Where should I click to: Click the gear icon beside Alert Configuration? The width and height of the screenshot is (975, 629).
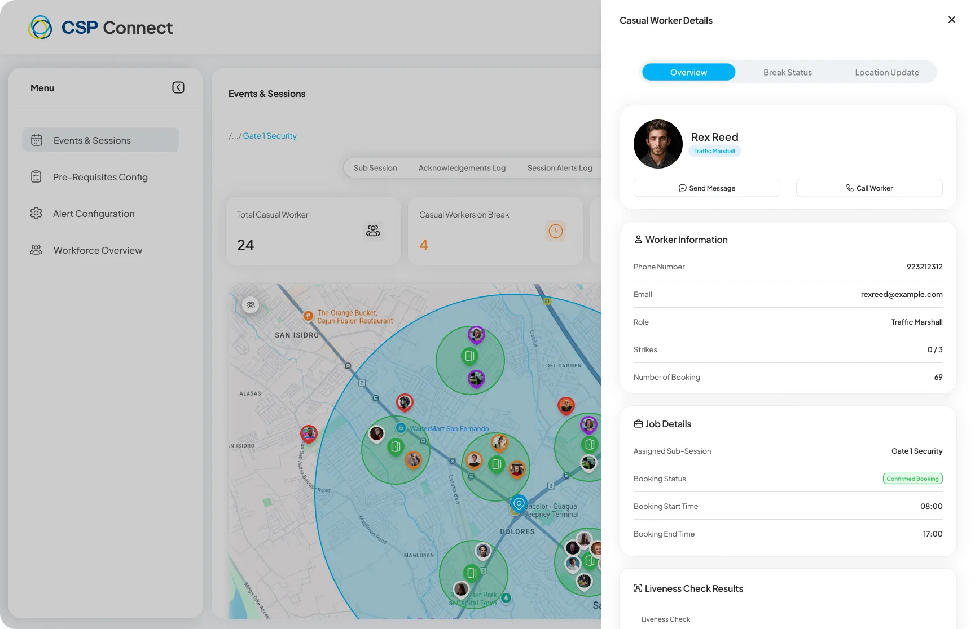[36, 214]
